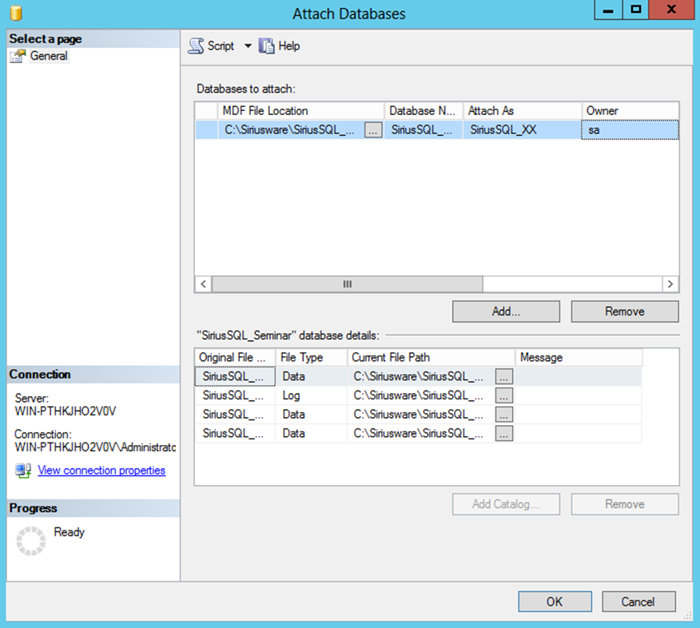Click browse button for Log file path
Viewport: 700px width, 628px height.
point(504,395)
